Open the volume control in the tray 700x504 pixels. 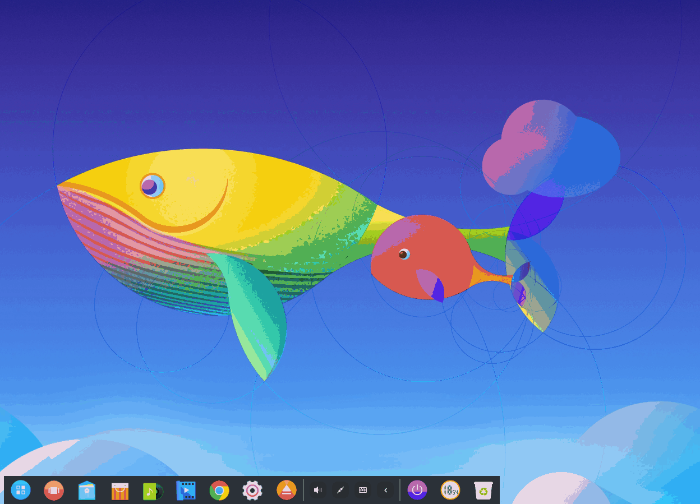point(317,490)
